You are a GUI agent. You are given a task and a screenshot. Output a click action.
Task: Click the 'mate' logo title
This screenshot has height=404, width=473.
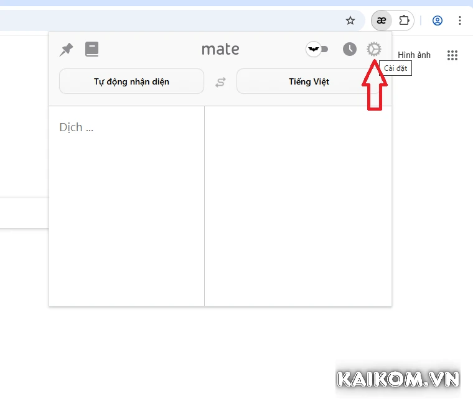[220, 49]
